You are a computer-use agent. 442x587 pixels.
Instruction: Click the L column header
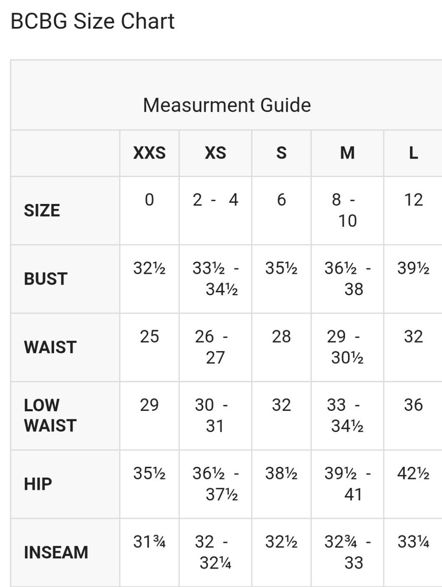[x=413, y=153]
